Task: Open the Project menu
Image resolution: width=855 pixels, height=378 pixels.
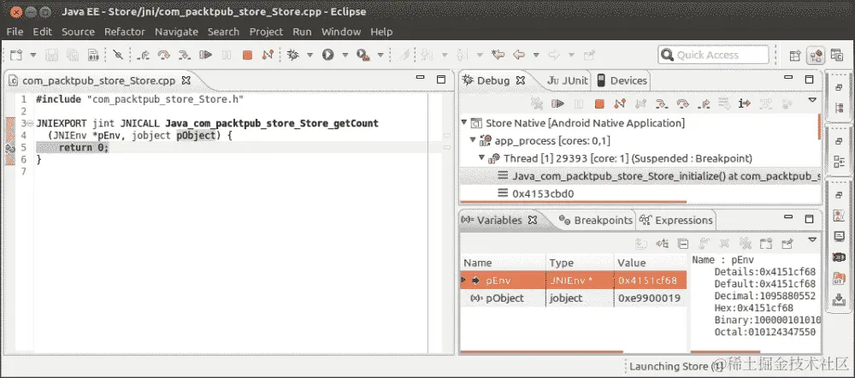Action: pyautogui.click(x=266, y=32)
